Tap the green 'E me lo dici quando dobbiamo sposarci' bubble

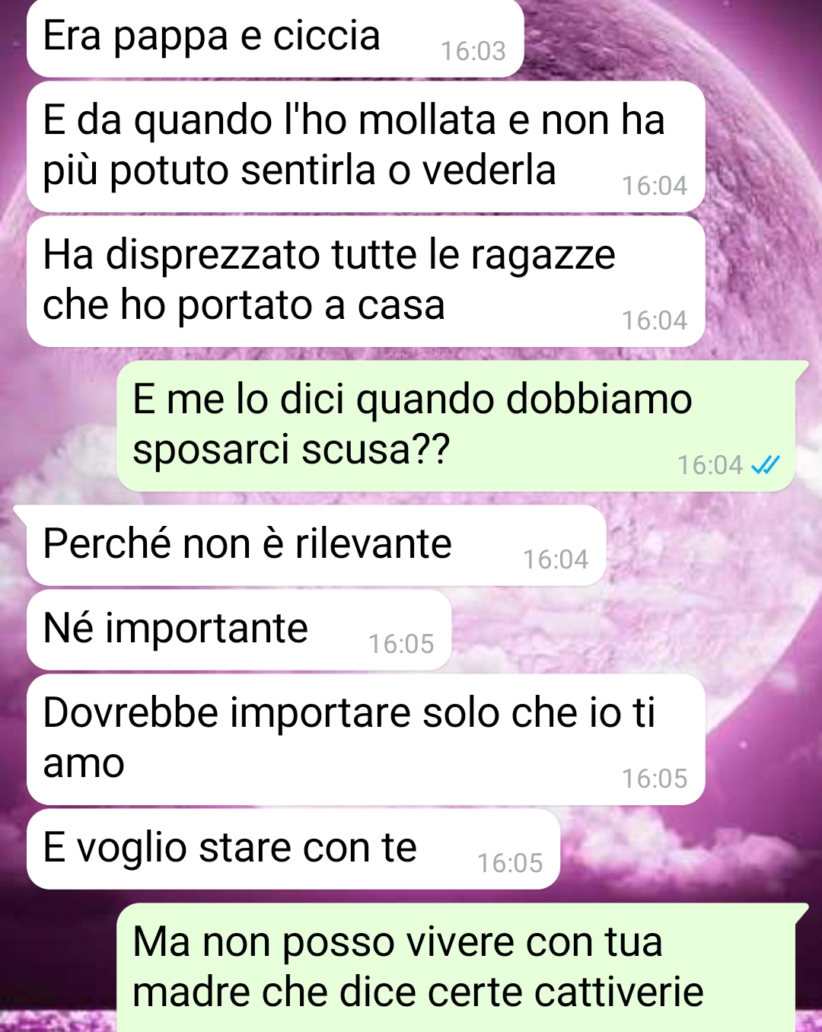pos(457,425)
